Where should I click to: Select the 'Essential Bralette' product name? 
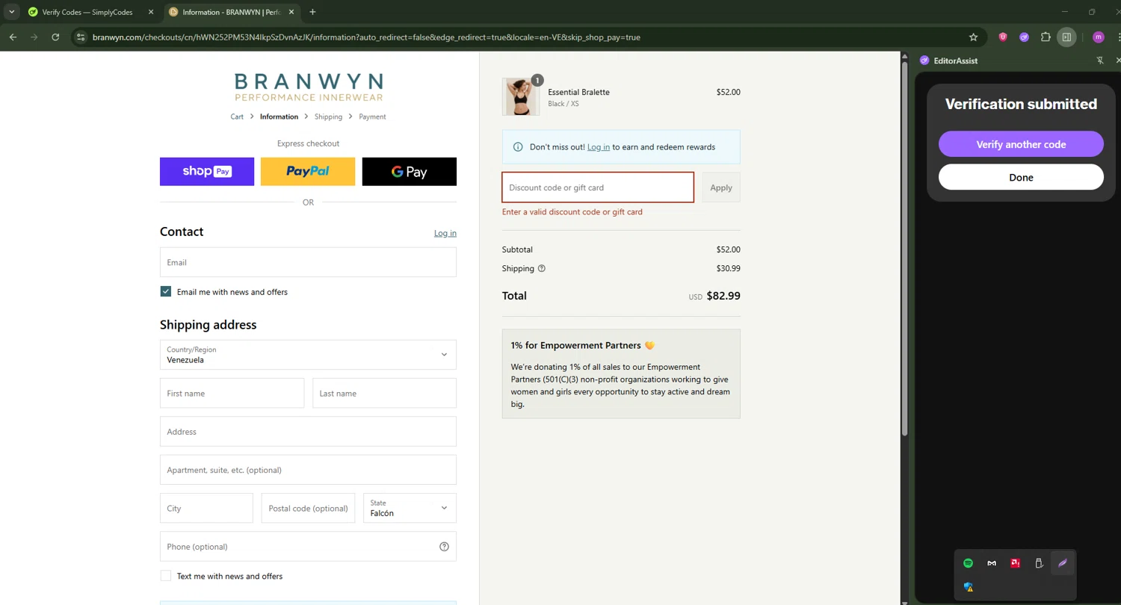tap(578, 92)
